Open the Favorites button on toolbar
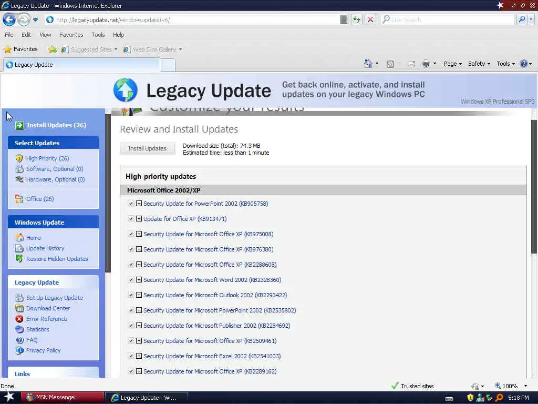This screenshot has width=538, height=404. [20, 49]
